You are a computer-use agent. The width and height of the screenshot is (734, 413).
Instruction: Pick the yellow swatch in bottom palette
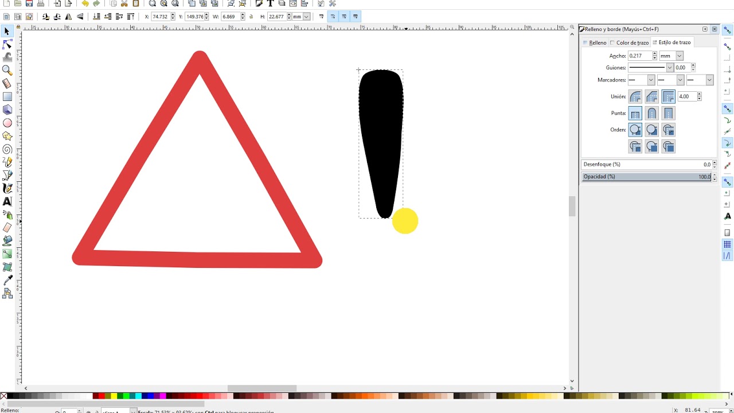pyautogui.click(x=114, y=396)
